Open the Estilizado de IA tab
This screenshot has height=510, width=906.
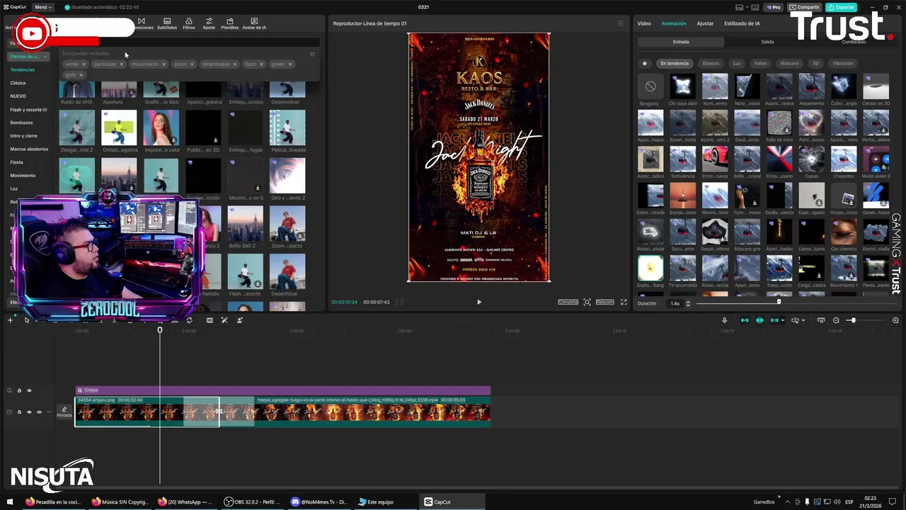click(x=742, y=23)
